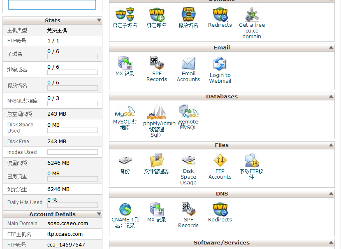Image resolution: width=341 pixels, height=249 pixels.
Task: Click the 流量配额 6246 MB value
Action: click(x=58, y=163)
